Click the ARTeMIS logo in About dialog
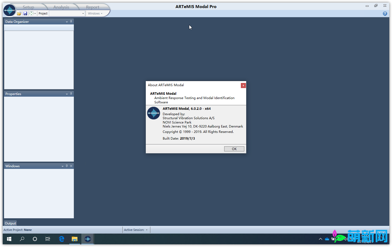 pyautogui.click(x=154, y=113)
